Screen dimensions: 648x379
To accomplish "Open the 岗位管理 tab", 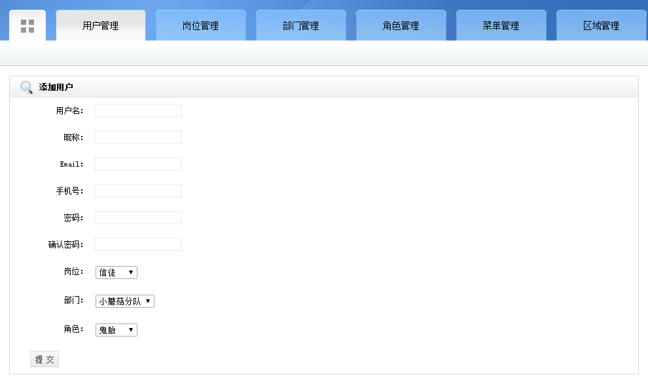I will pos(201,26).
